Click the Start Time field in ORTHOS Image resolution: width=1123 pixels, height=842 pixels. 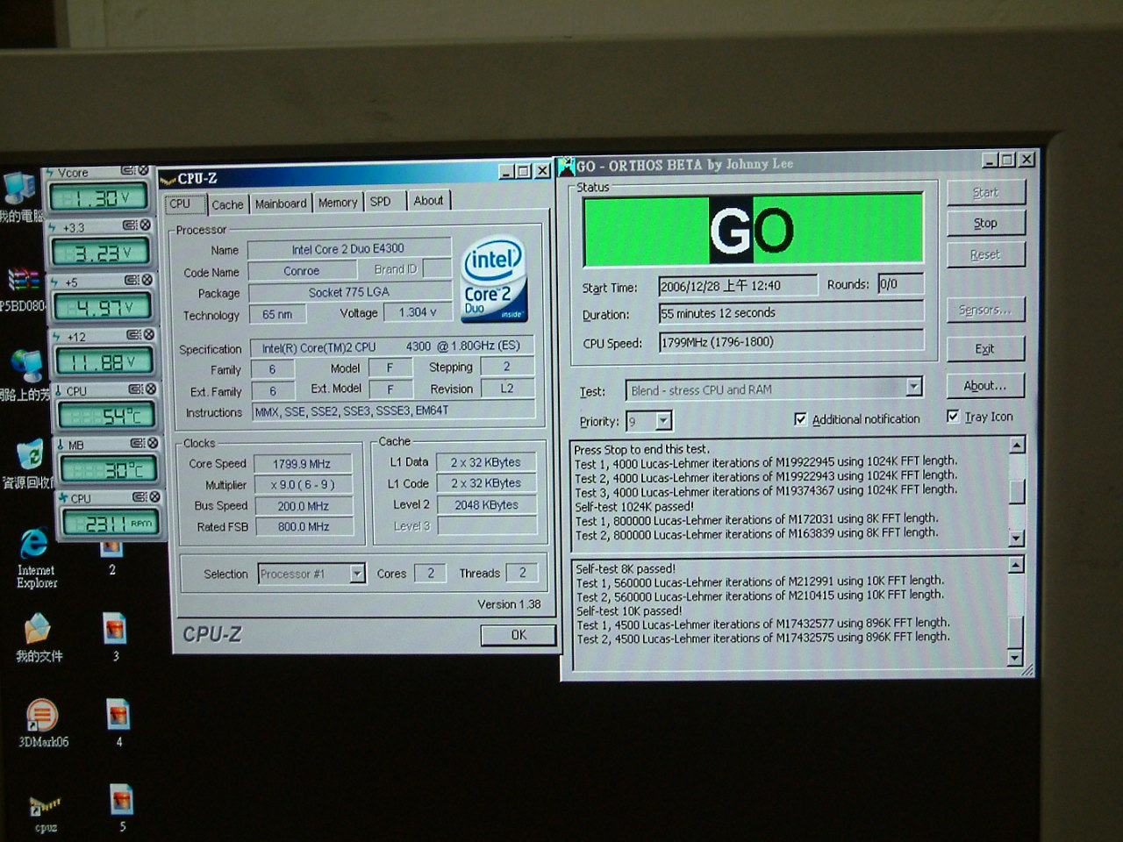coord(738,286)
